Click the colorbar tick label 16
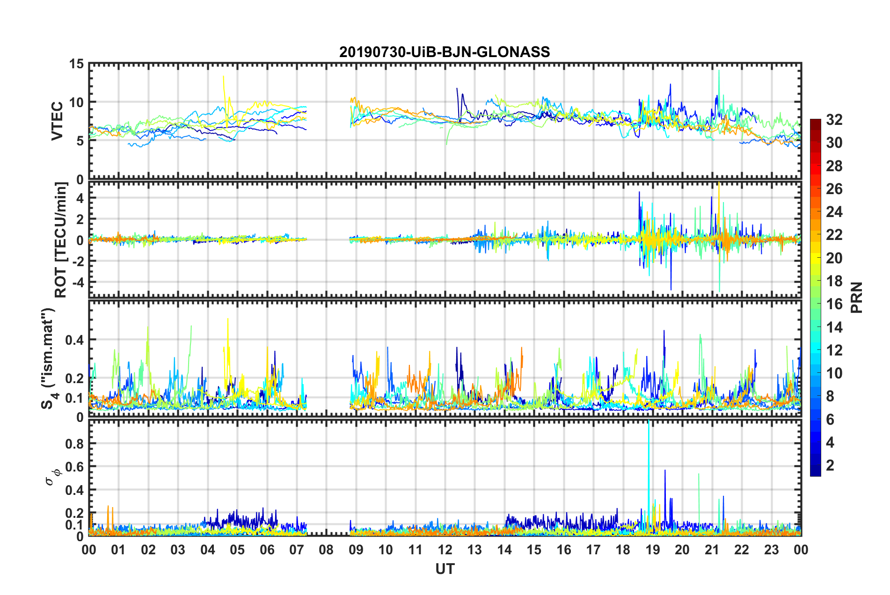890x595 pixels. pos(834,304)
